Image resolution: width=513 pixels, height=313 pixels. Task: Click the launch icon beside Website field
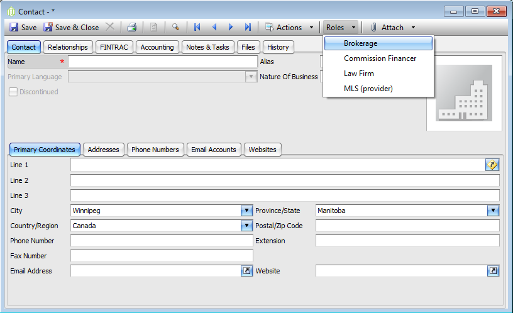(x=494, y=271)
